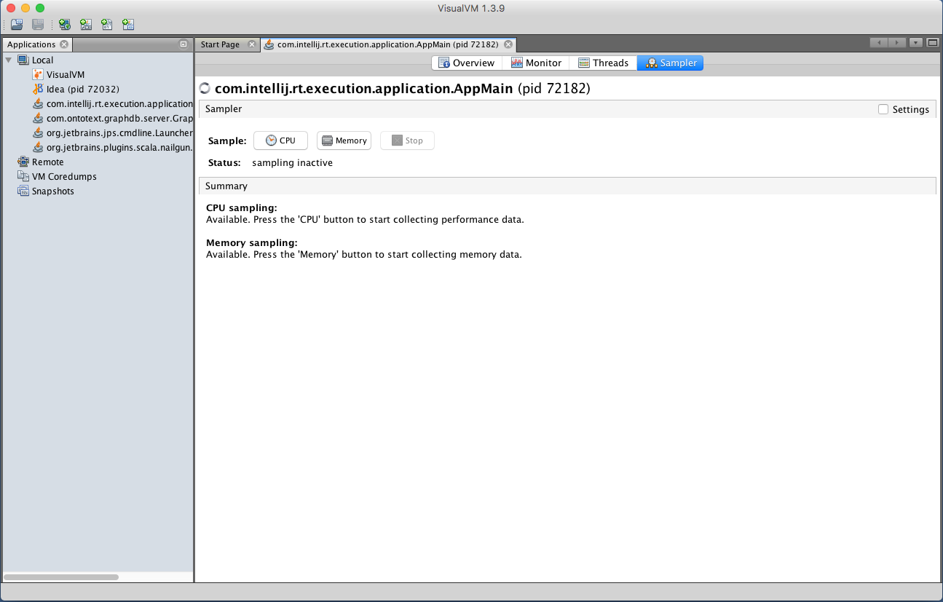Click the Applications panel horizontal scrollbar
The image size is (943, 602).
tap(61, 577)
